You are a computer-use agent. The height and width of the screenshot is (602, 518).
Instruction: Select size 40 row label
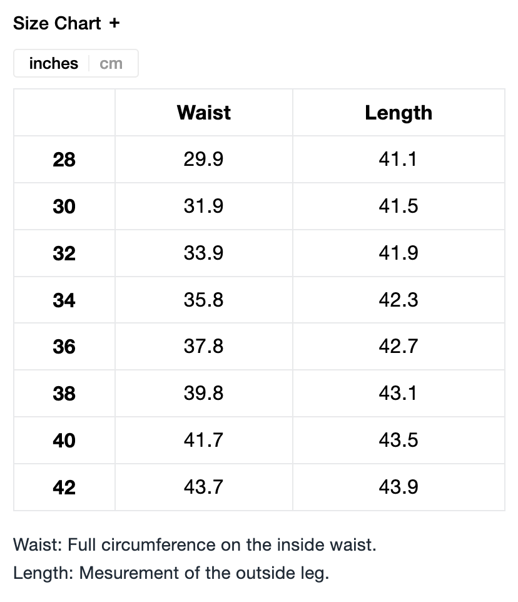click(64, 441)
